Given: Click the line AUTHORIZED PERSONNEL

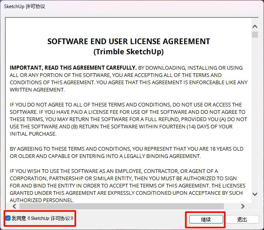Looking at the screenshot, I should point(42,200).
